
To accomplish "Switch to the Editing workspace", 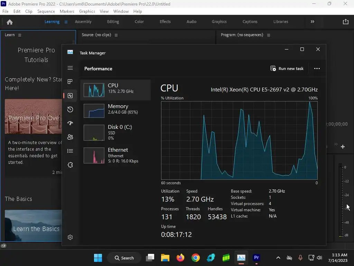I will [113, 22].
